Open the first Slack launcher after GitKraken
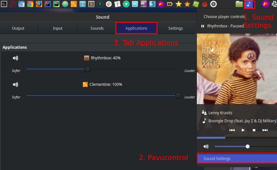277x170 pixels. (109, 4)
